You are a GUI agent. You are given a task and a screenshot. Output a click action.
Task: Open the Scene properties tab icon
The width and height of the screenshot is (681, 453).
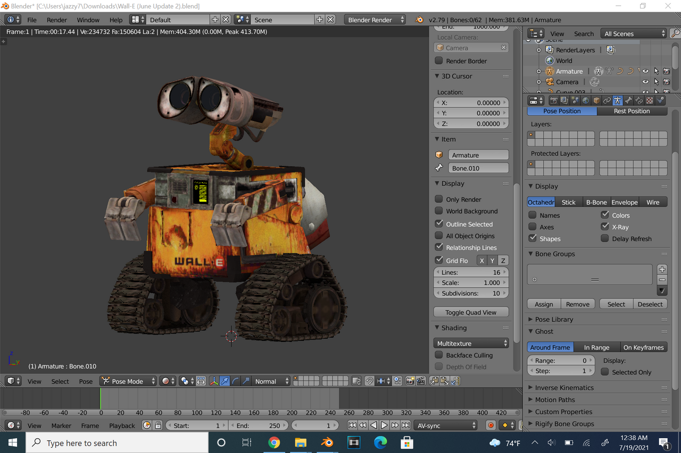point(576,100)
